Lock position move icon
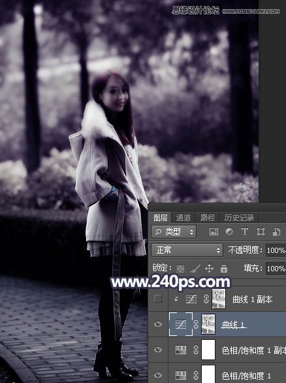The width and height of the screenshot is (286, 383). point(209,269)
